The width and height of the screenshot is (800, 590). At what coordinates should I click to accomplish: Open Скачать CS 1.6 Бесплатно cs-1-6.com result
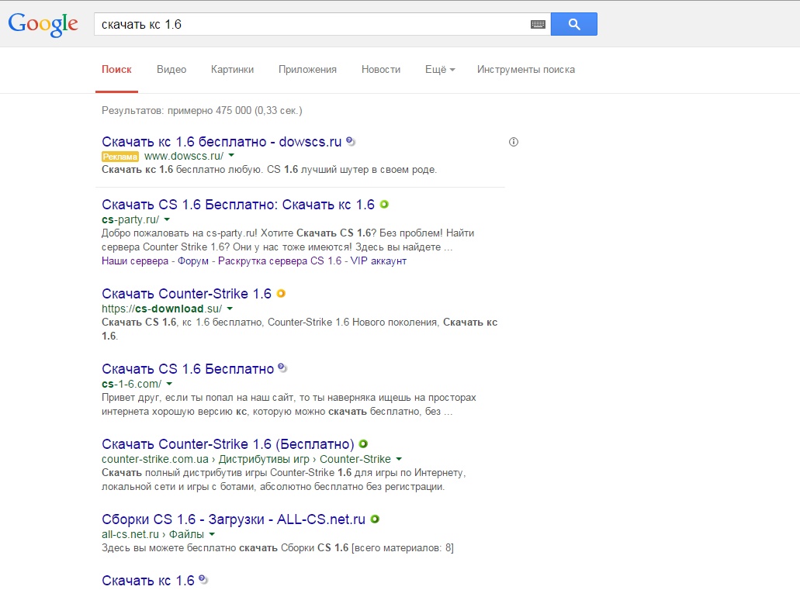click(x=188, y=369)
